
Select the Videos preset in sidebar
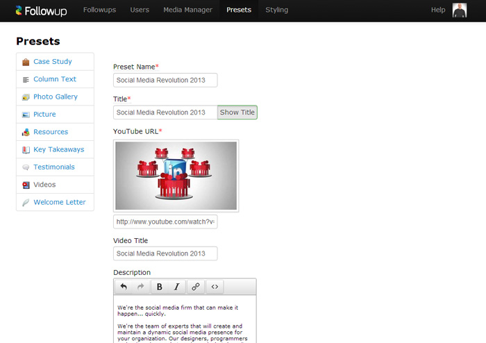pos(44,185)
